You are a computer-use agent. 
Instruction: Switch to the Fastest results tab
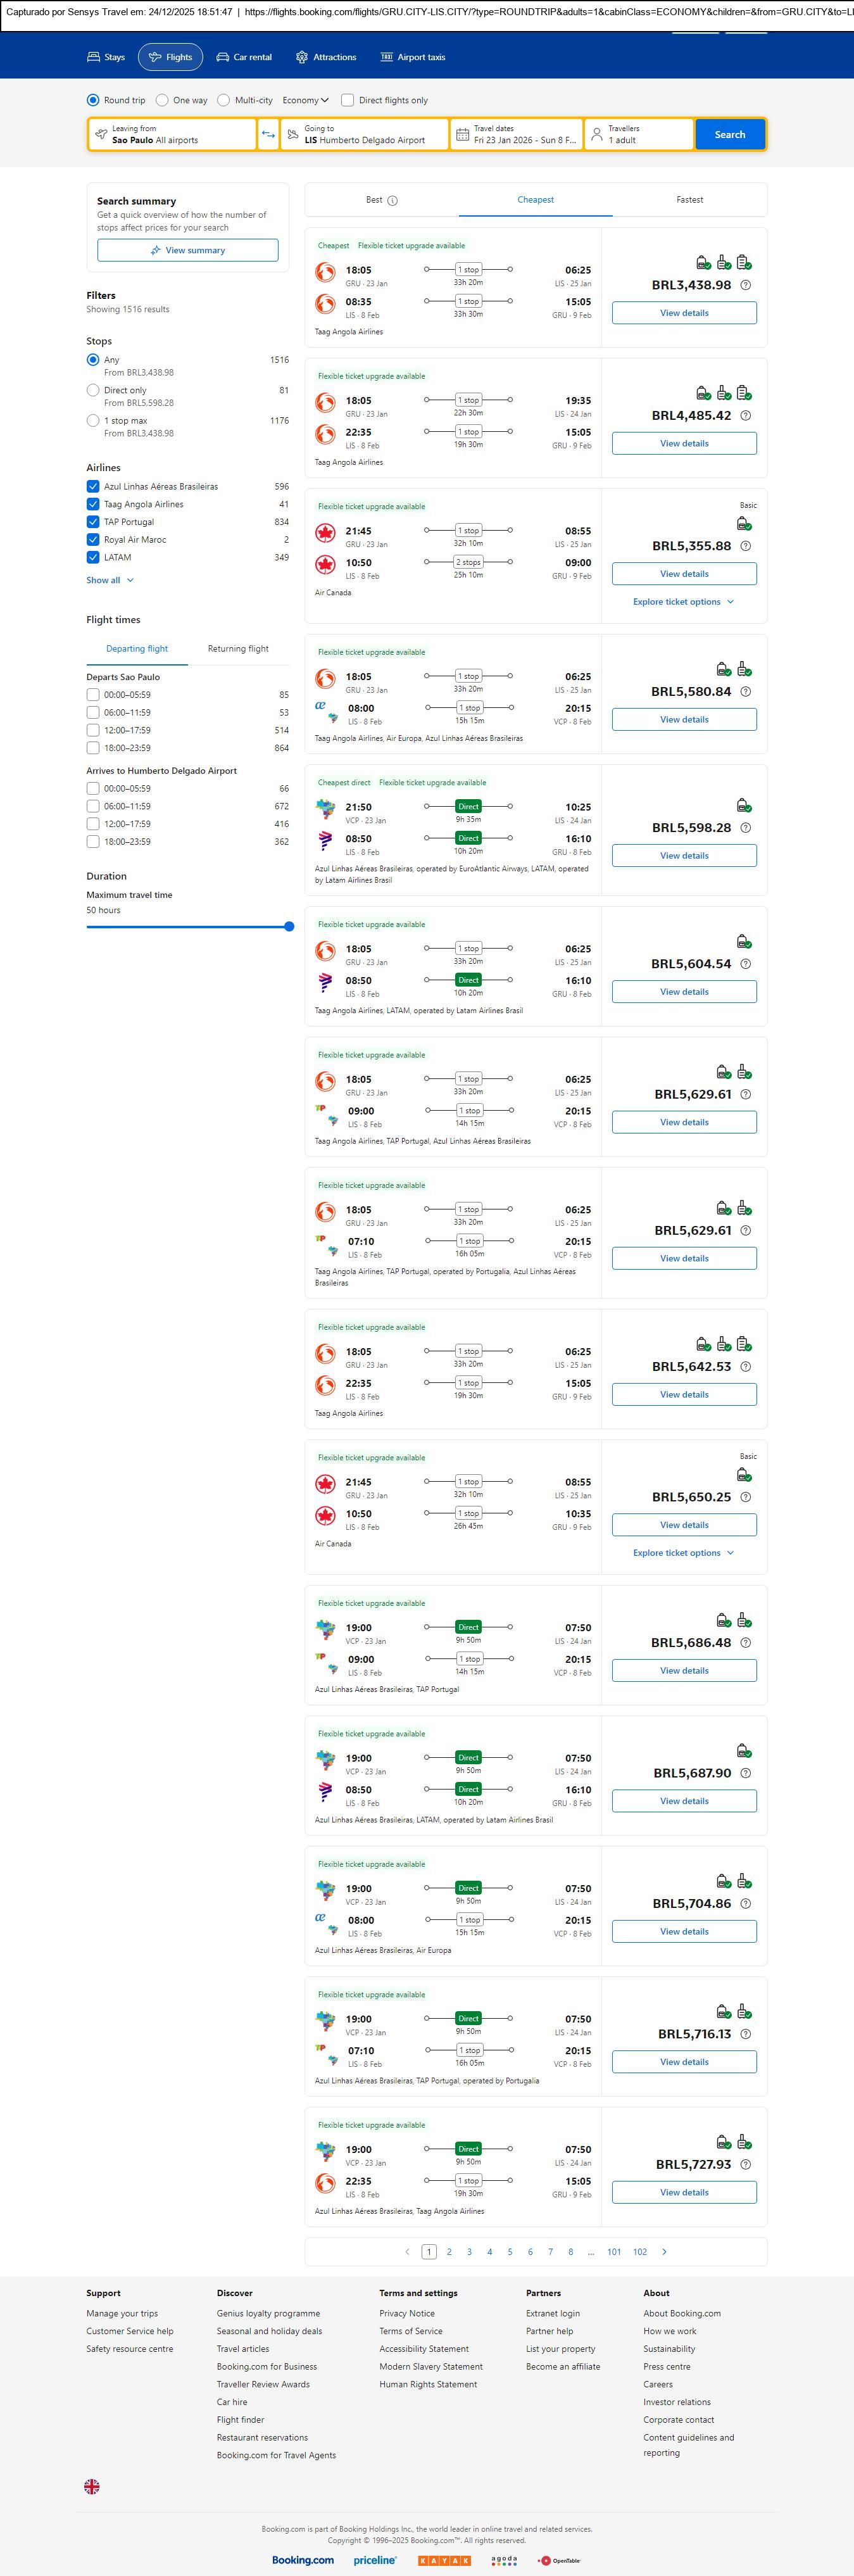[x=689, y=200]
